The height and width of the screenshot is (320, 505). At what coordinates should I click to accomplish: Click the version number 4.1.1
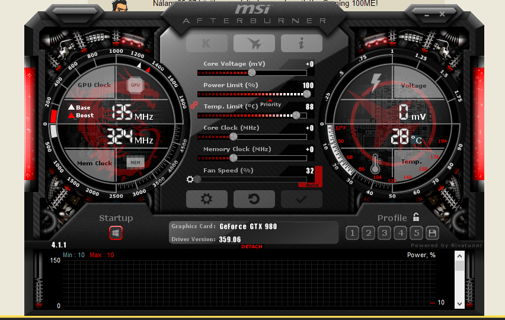(x=59, y=245)
